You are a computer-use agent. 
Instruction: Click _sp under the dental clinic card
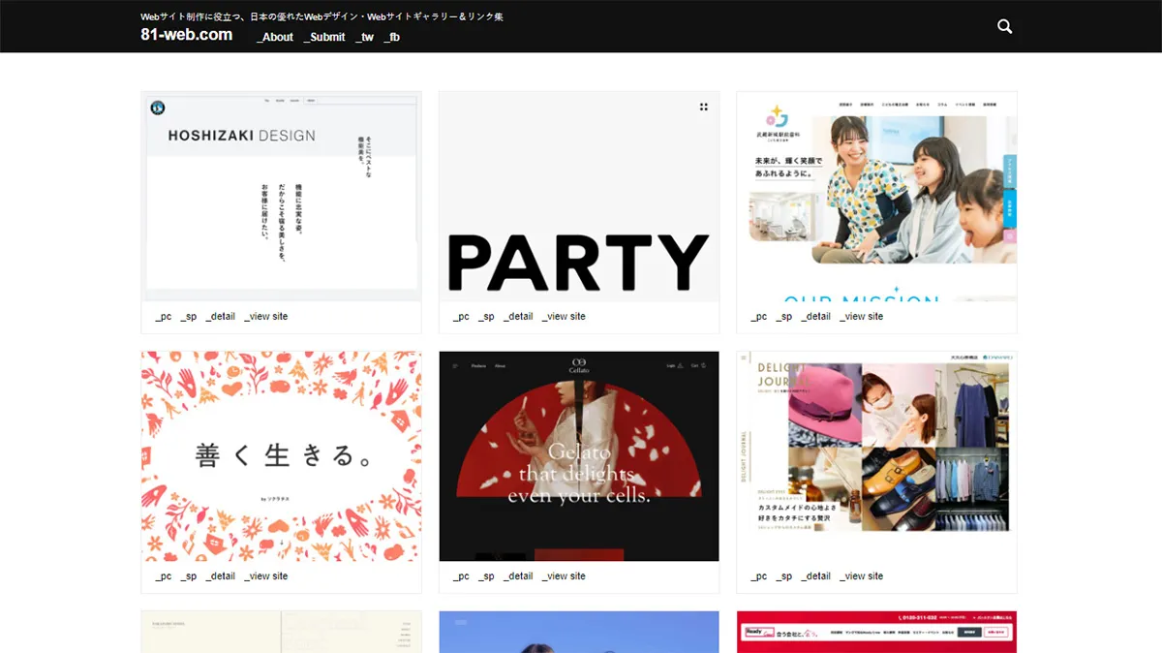pyautogui.click(x=785, y=316)
